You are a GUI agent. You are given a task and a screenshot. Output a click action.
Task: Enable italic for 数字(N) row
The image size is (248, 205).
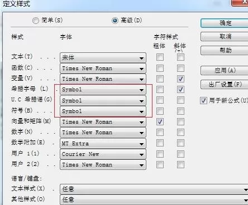[180, 133]
